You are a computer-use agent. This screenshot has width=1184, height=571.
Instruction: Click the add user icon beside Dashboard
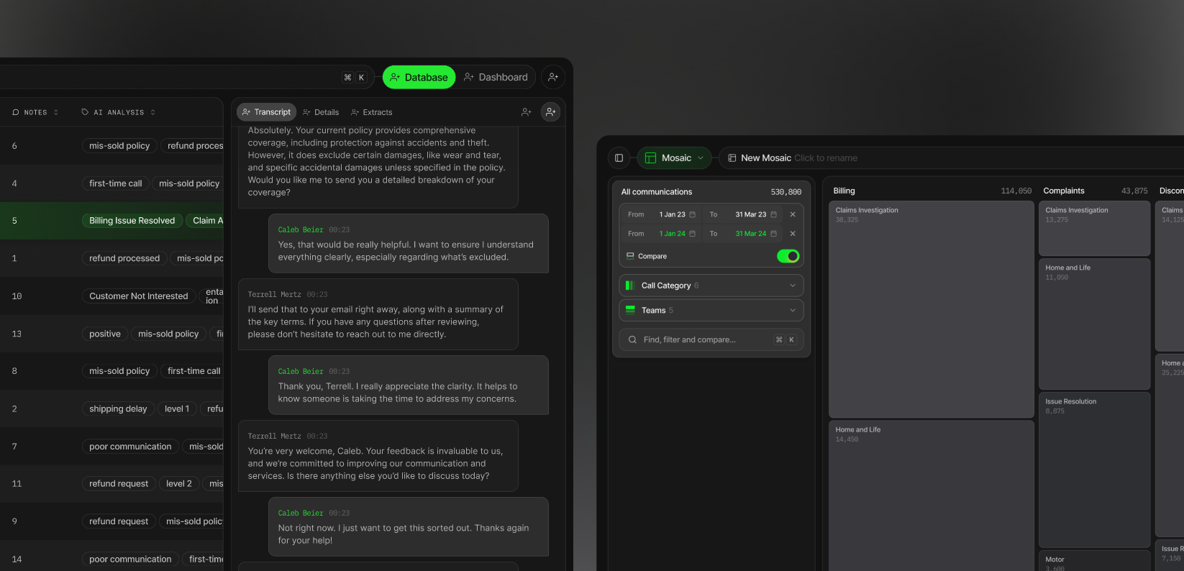pyautogui.click(x=552, y=77)
